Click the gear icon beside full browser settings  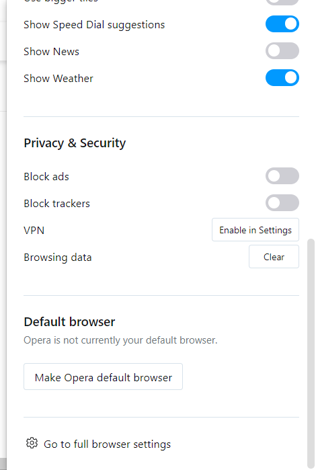(x=32, y=443)
